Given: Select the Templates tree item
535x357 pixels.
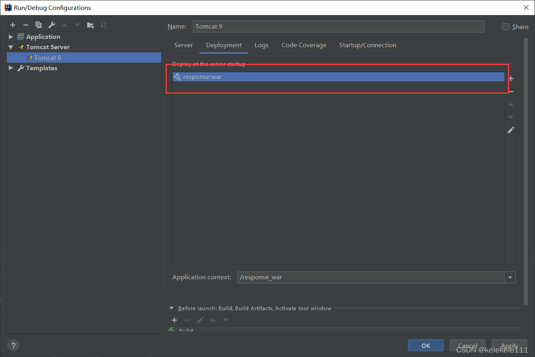Looking at the screenshot, I should pyautogui.click(x=41, y=68).
